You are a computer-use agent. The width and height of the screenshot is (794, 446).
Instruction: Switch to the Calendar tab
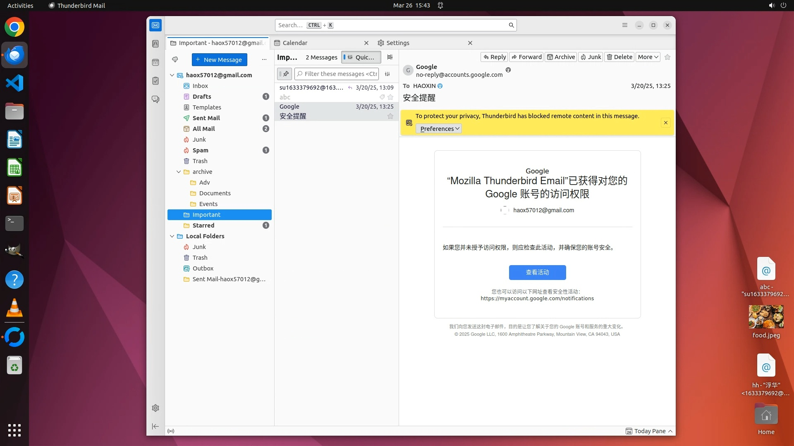pyautogui.click(x=294, y=43)
